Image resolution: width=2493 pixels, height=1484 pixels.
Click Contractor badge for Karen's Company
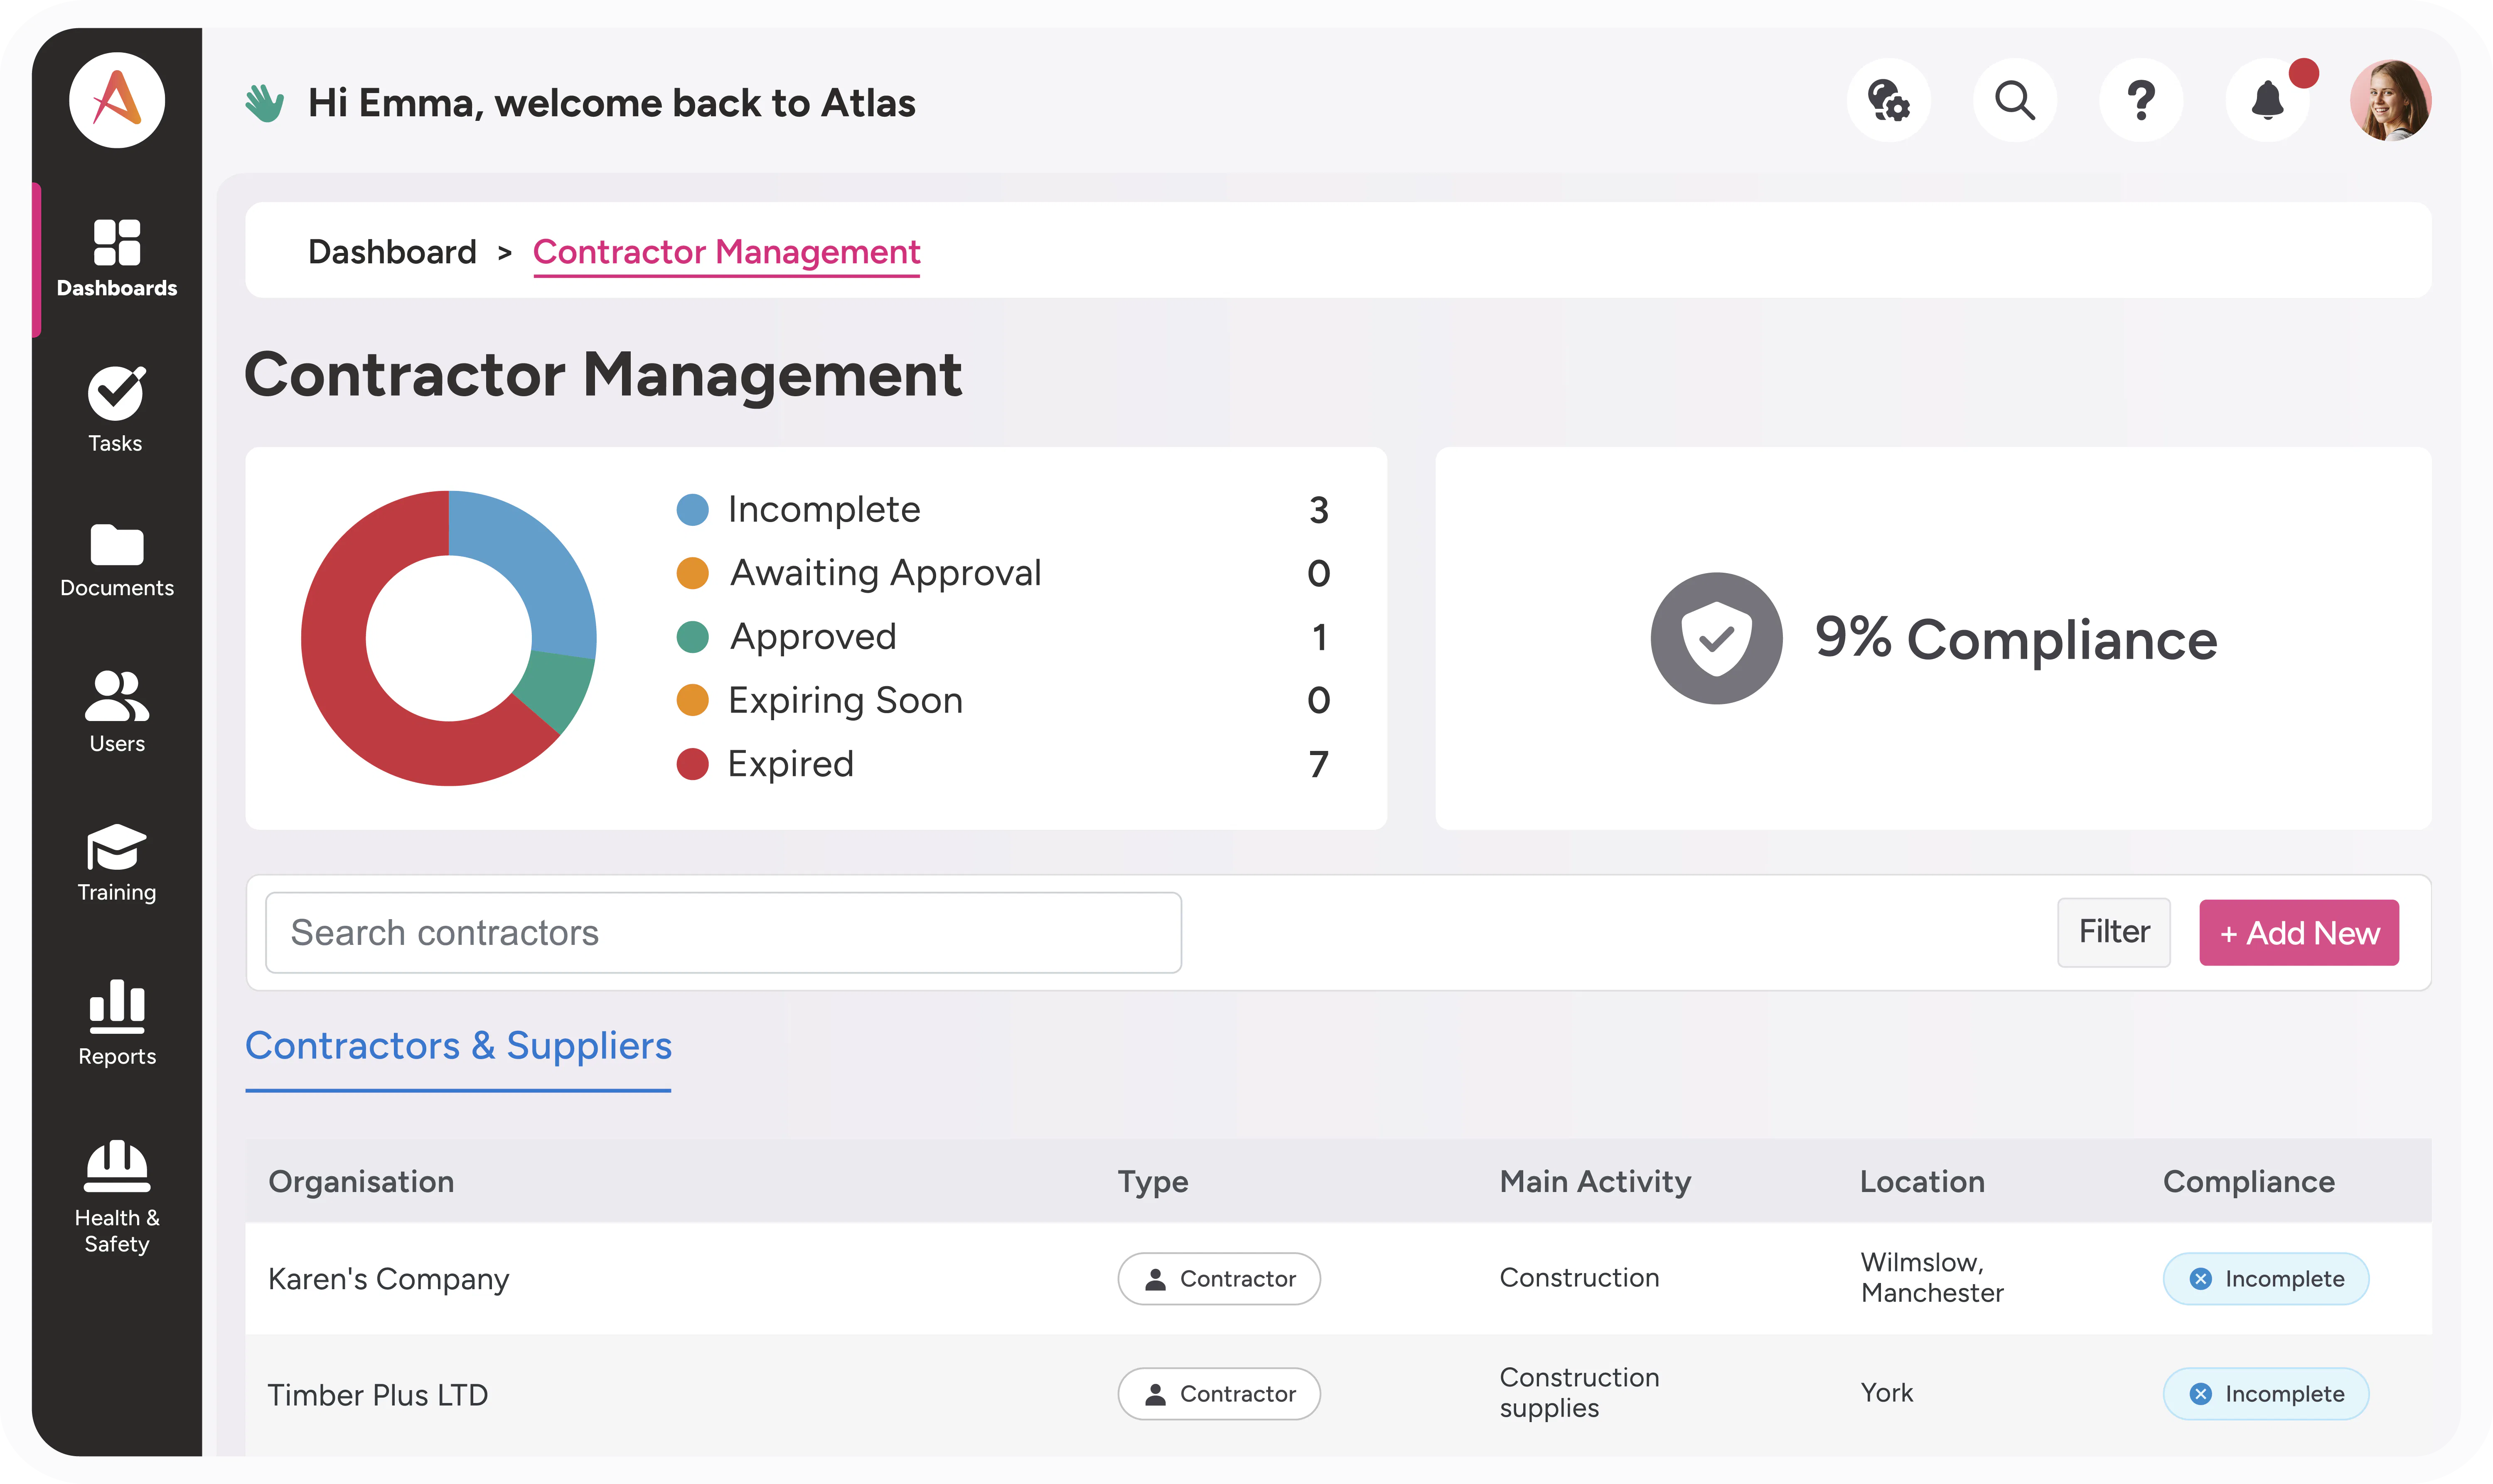(1219, 1279)
